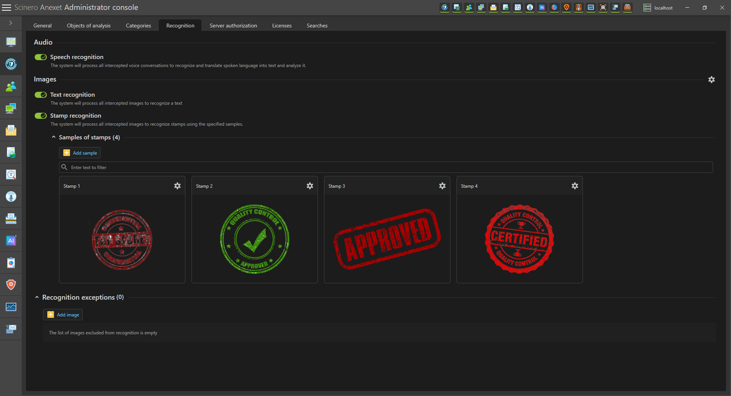Open the hamburger menu in the title bar
Screen dimensions: 731x396
point(6,8)
